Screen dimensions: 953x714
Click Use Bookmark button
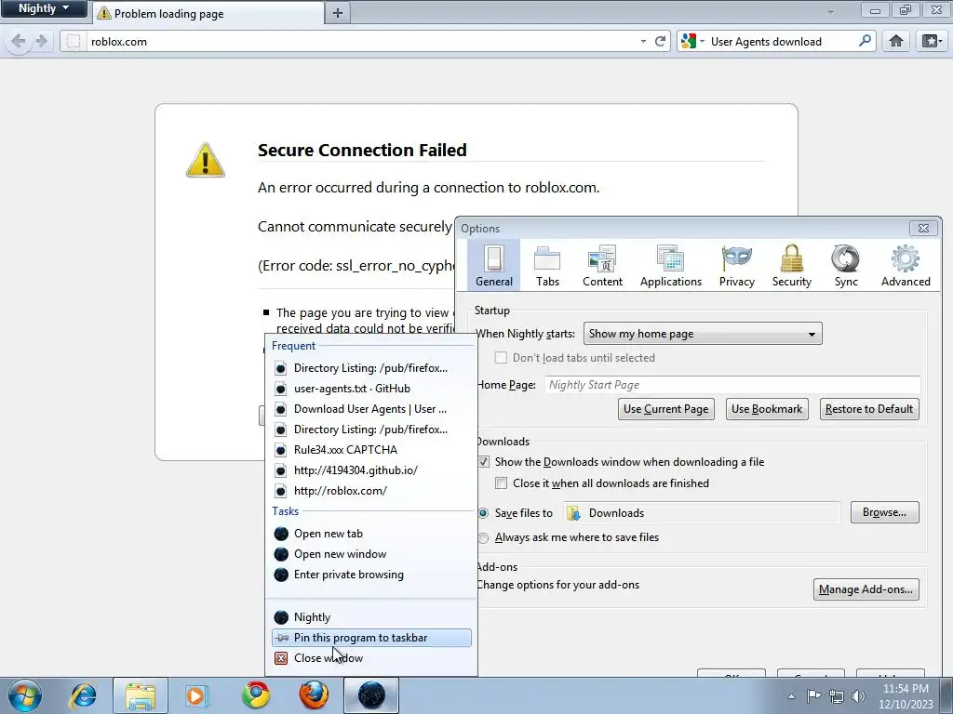(767, 409)
